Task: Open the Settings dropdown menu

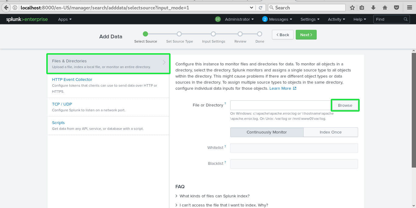Action: (310, 19)
